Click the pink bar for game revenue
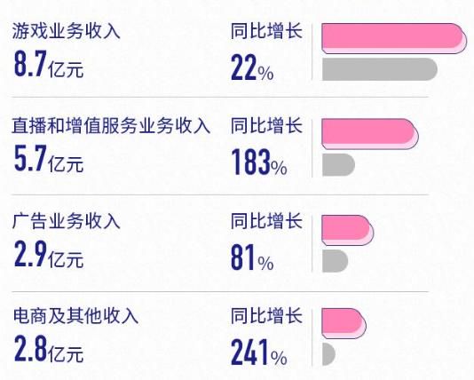Image resolution: width=474 pixels, height=380 pixels. (x=394, y=38)
